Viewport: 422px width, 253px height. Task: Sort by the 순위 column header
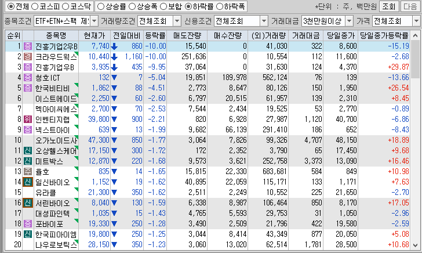(x=14, y=35)
